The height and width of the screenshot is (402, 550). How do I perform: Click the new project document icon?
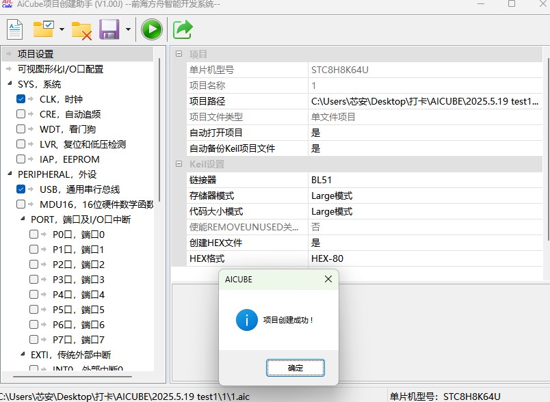click(15, 30)
